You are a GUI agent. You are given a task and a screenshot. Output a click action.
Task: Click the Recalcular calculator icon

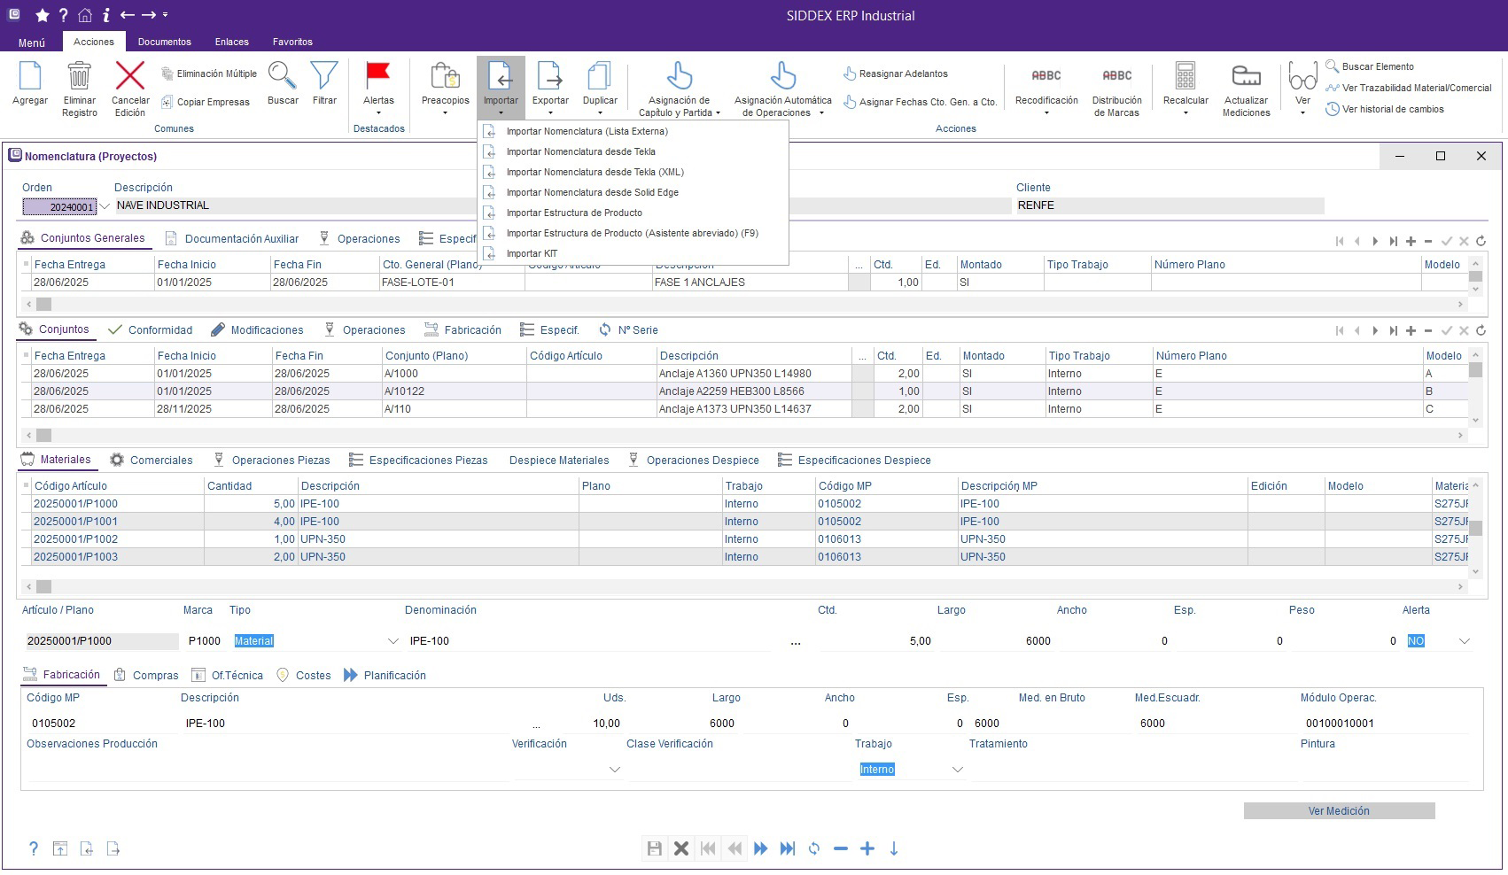[1185, 77]
